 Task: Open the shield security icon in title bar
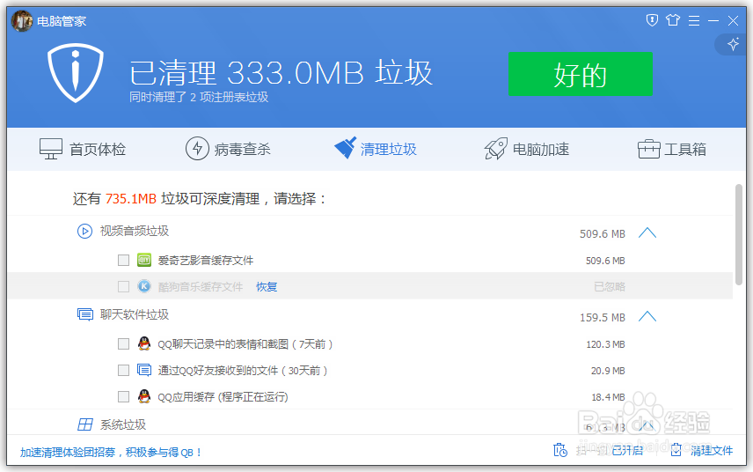tap(652, 20)
